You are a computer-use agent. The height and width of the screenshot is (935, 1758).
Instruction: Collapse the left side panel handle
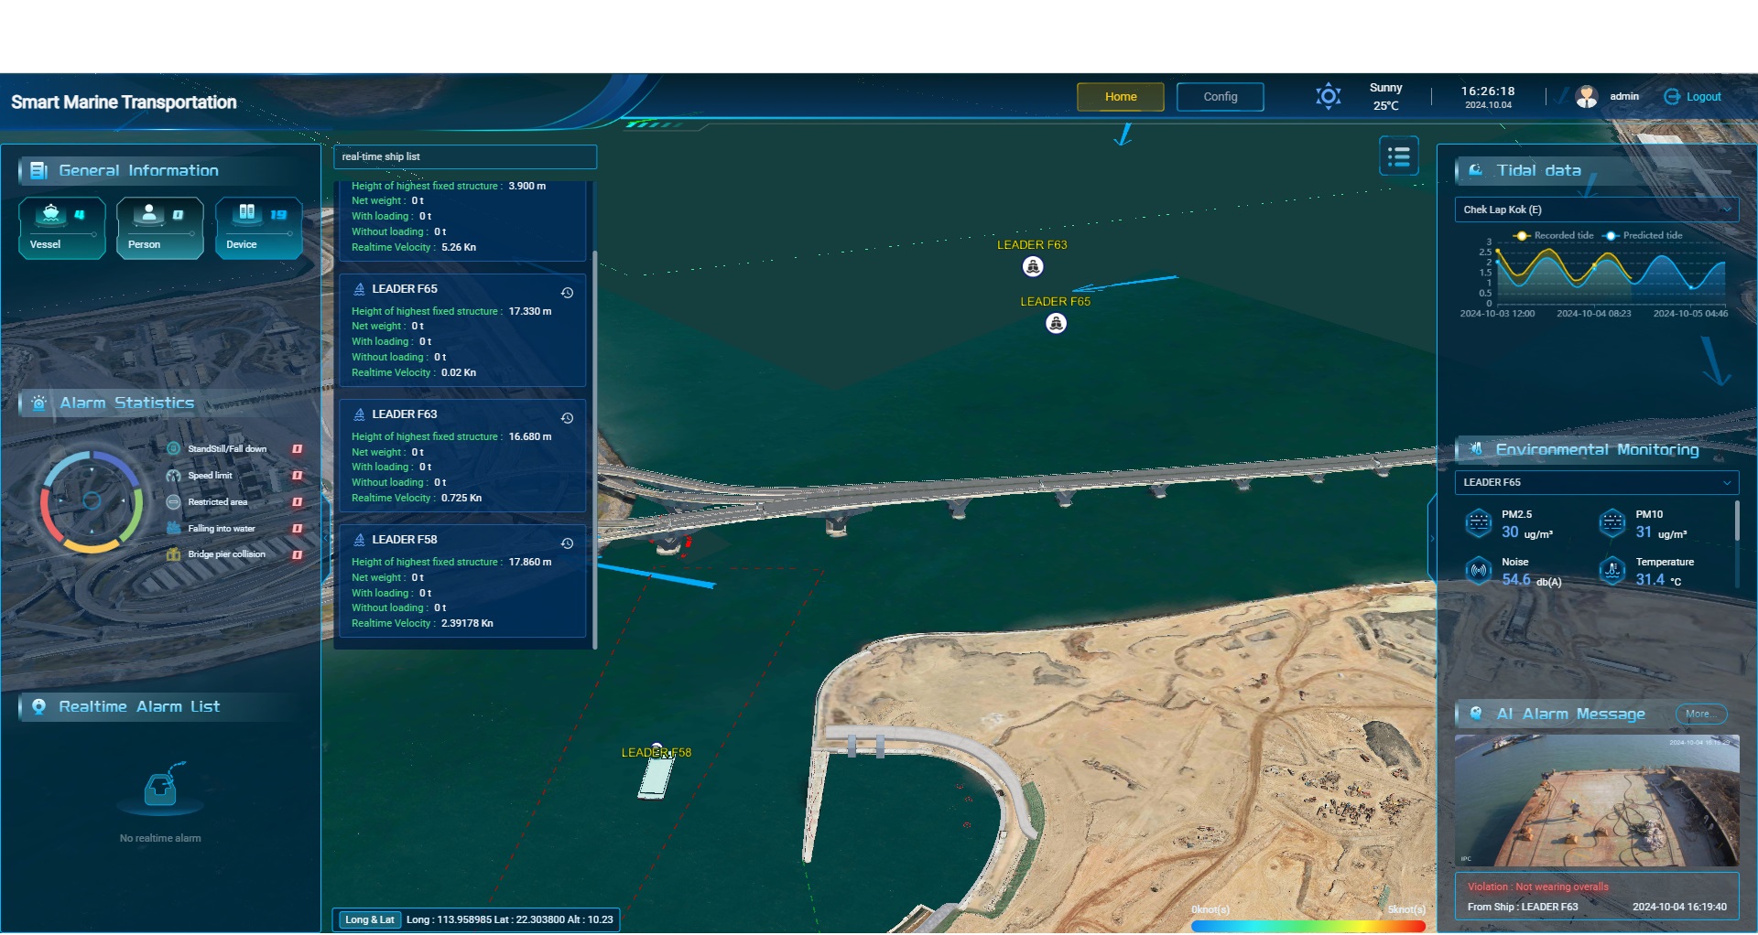(x=325, y=539)
